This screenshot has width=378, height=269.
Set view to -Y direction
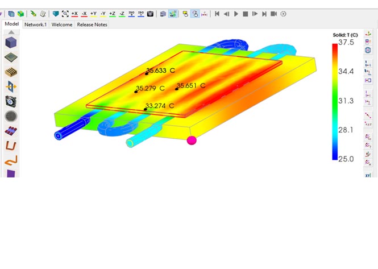pos(103,14)
